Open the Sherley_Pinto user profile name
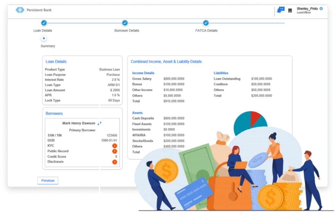Image resolution: width=335 pixels, height=212 pixels. (307, 9)
